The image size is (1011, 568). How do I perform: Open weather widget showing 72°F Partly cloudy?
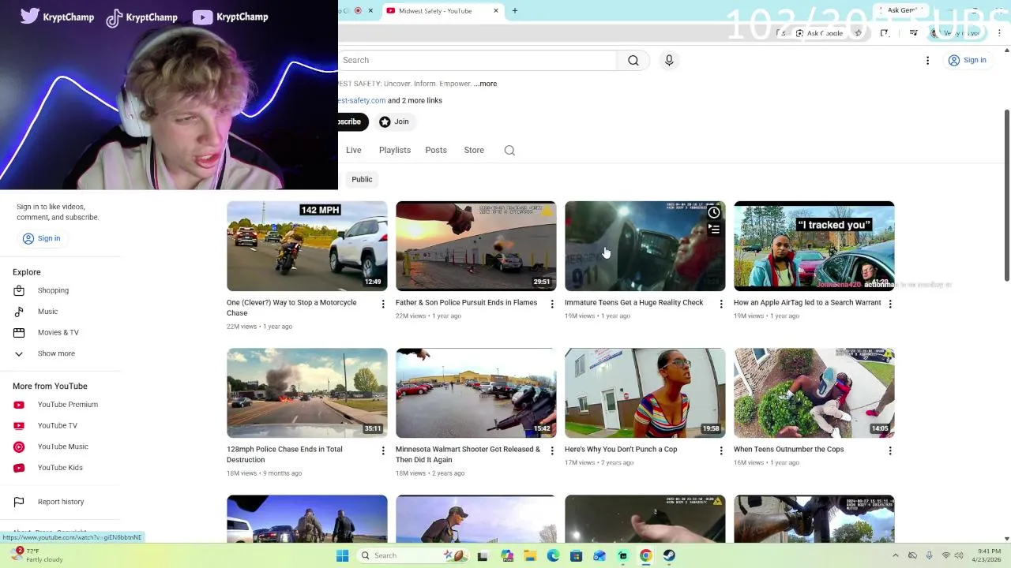38,555
